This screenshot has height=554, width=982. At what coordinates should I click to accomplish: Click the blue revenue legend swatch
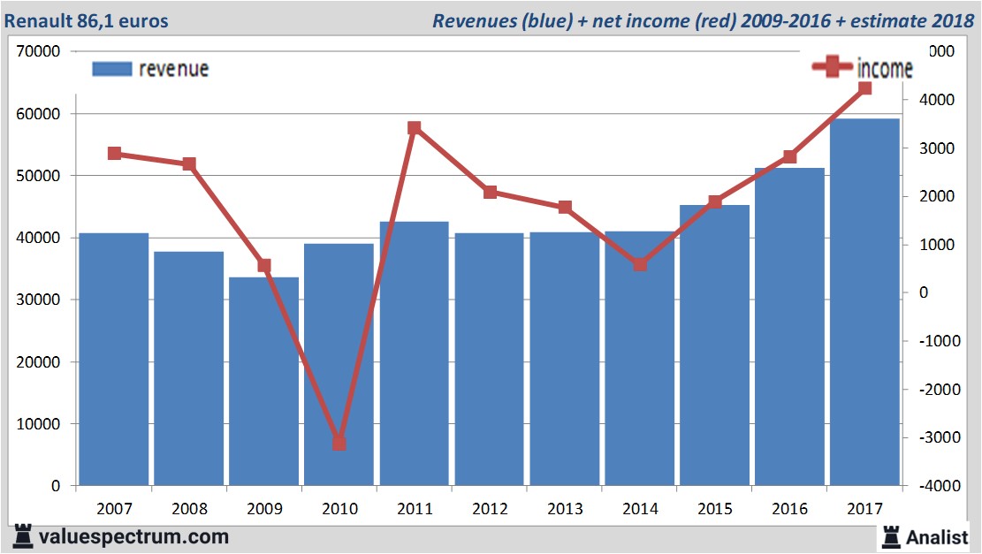click(111, 69)
